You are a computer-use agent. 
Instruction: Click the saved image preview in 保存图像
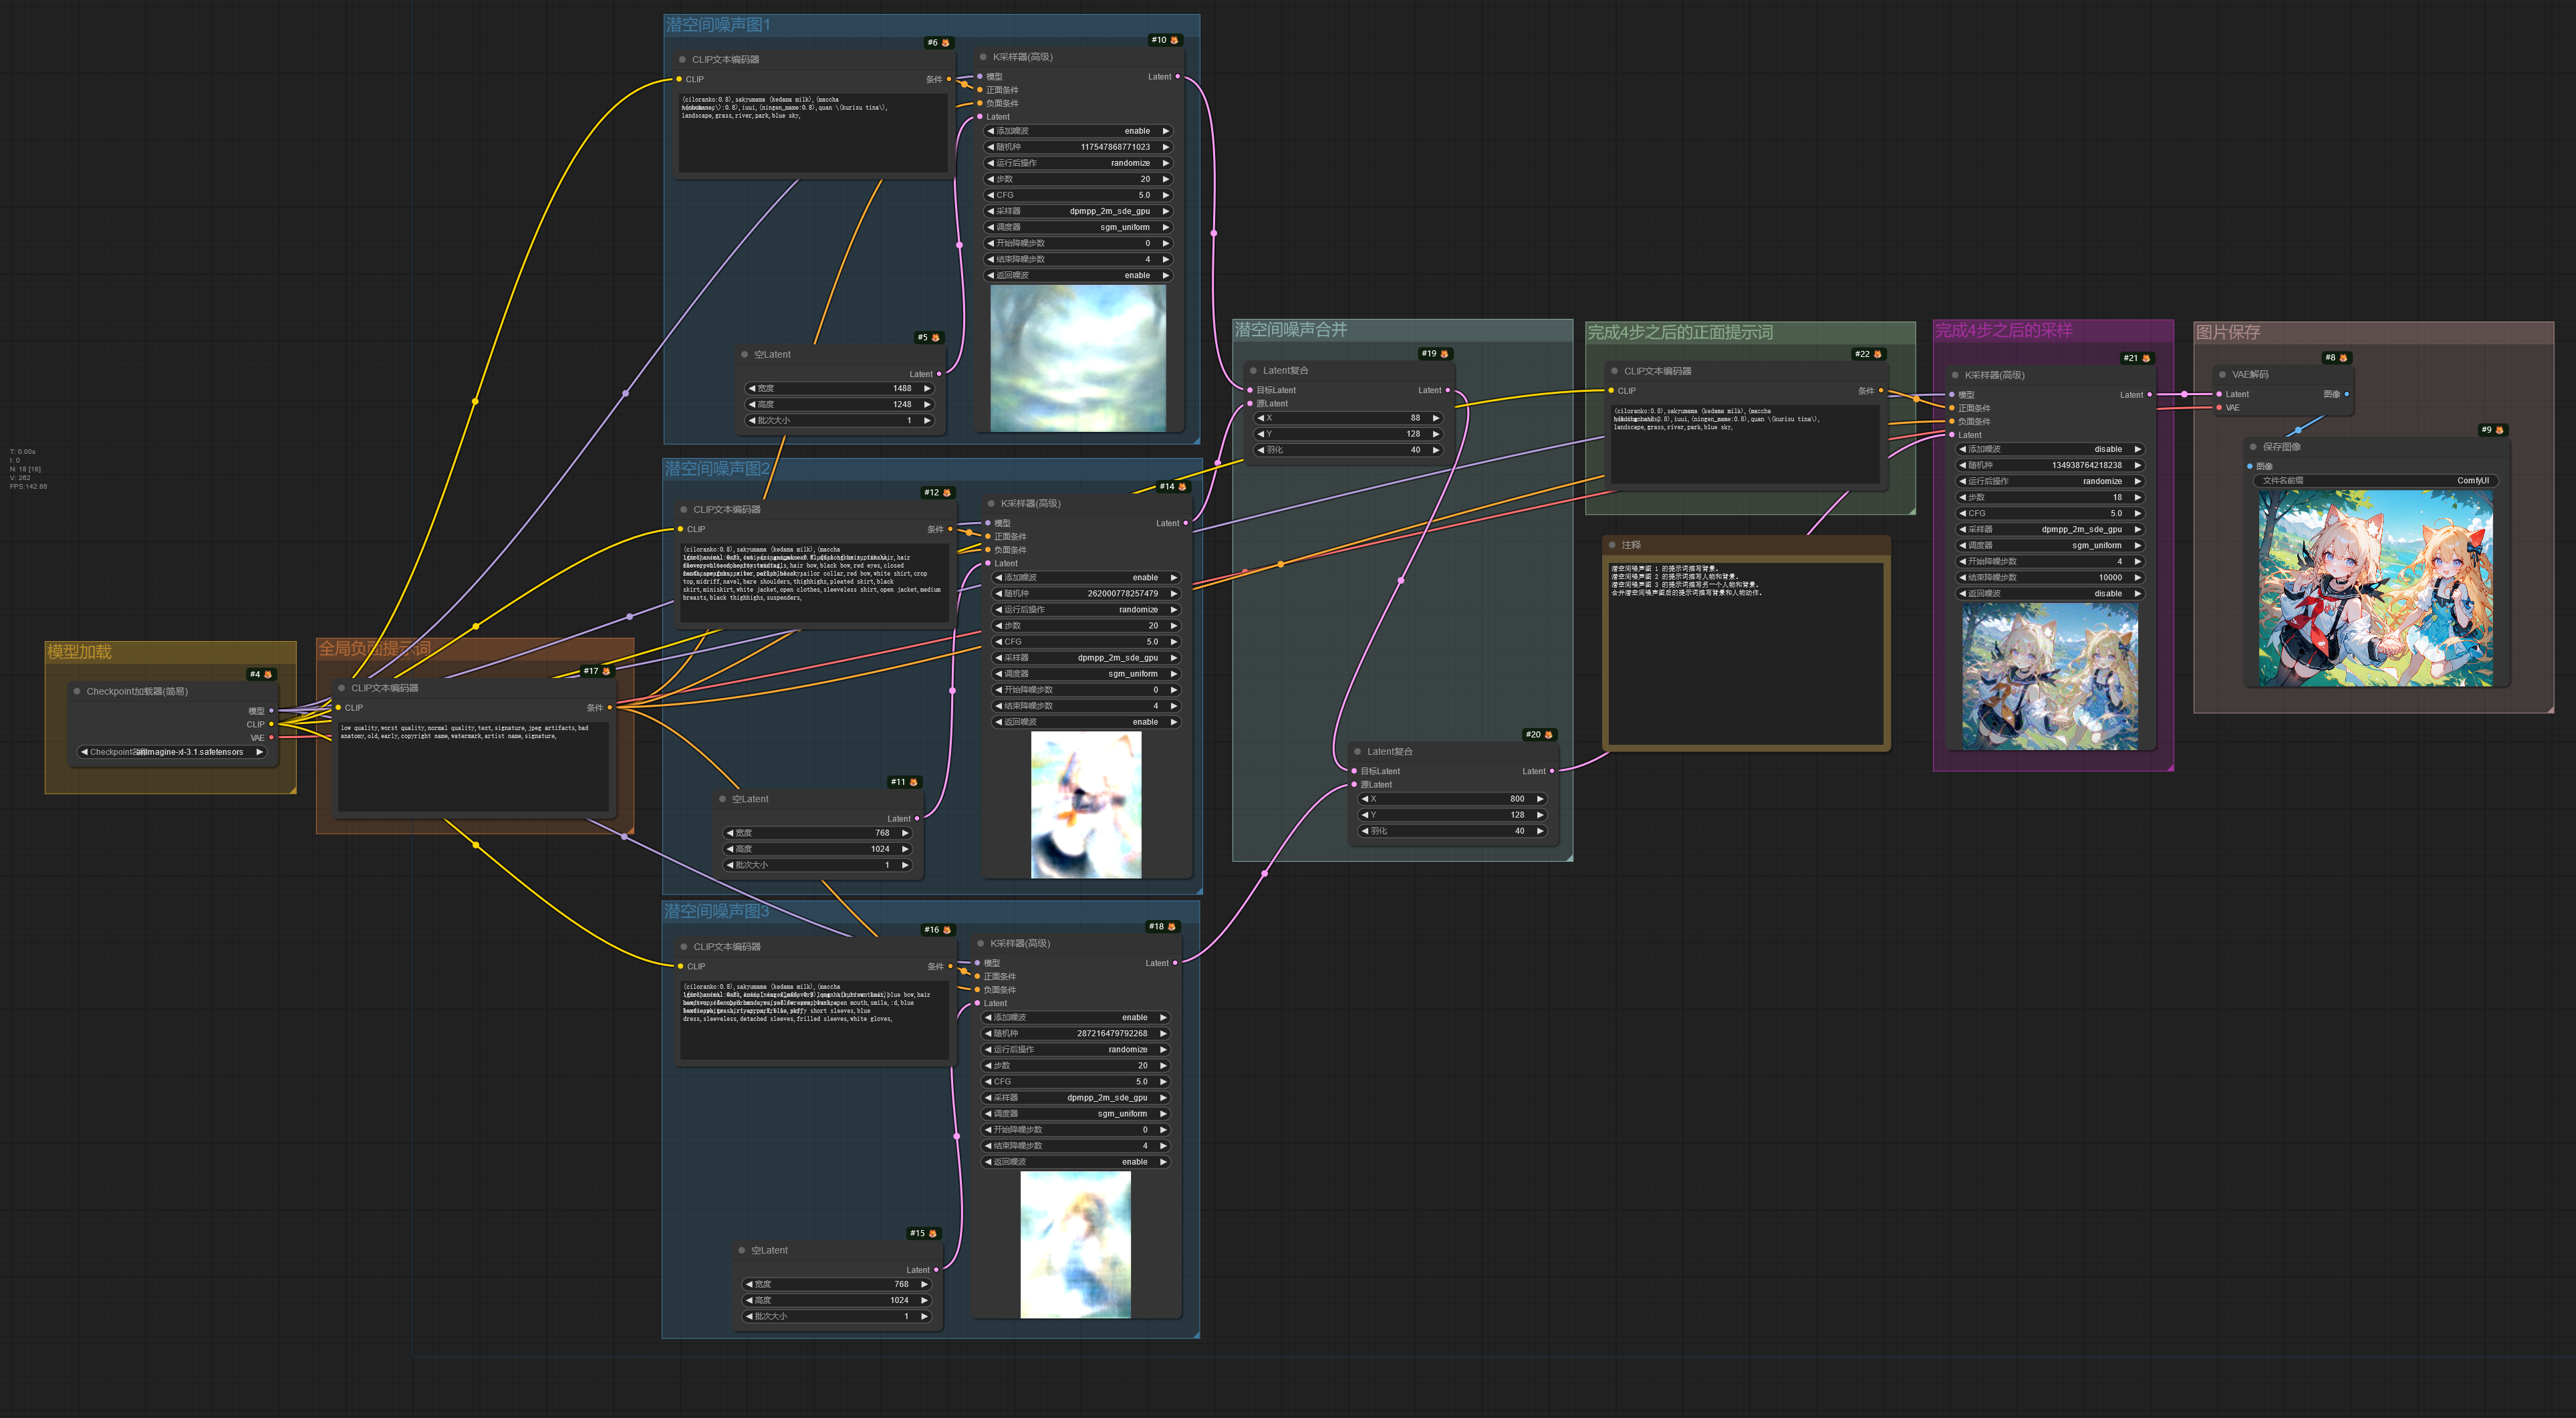[2375, 588]
